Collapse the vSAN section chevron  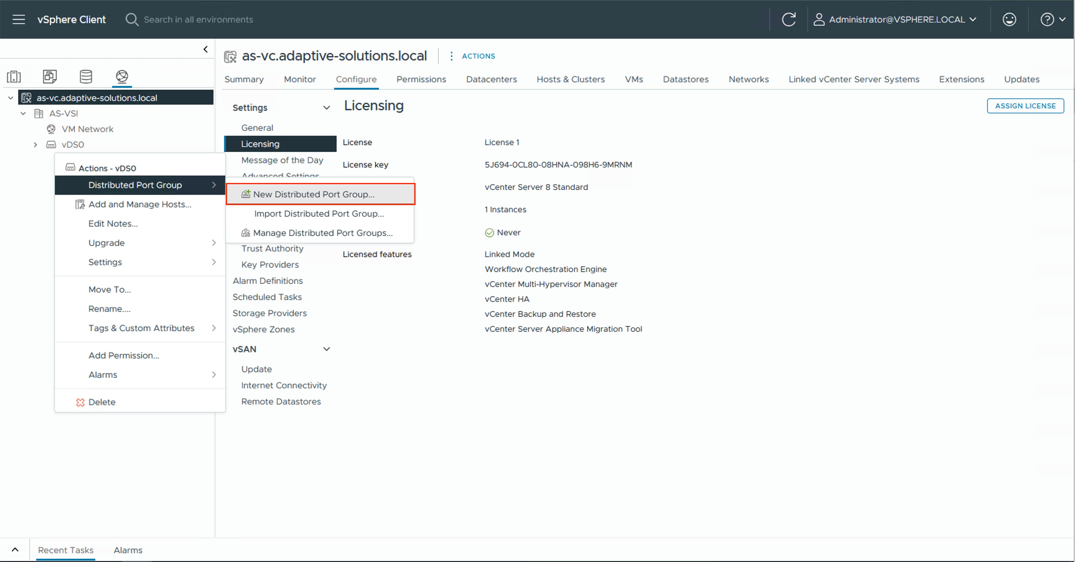pyautogui.click(x=327, y=349)
